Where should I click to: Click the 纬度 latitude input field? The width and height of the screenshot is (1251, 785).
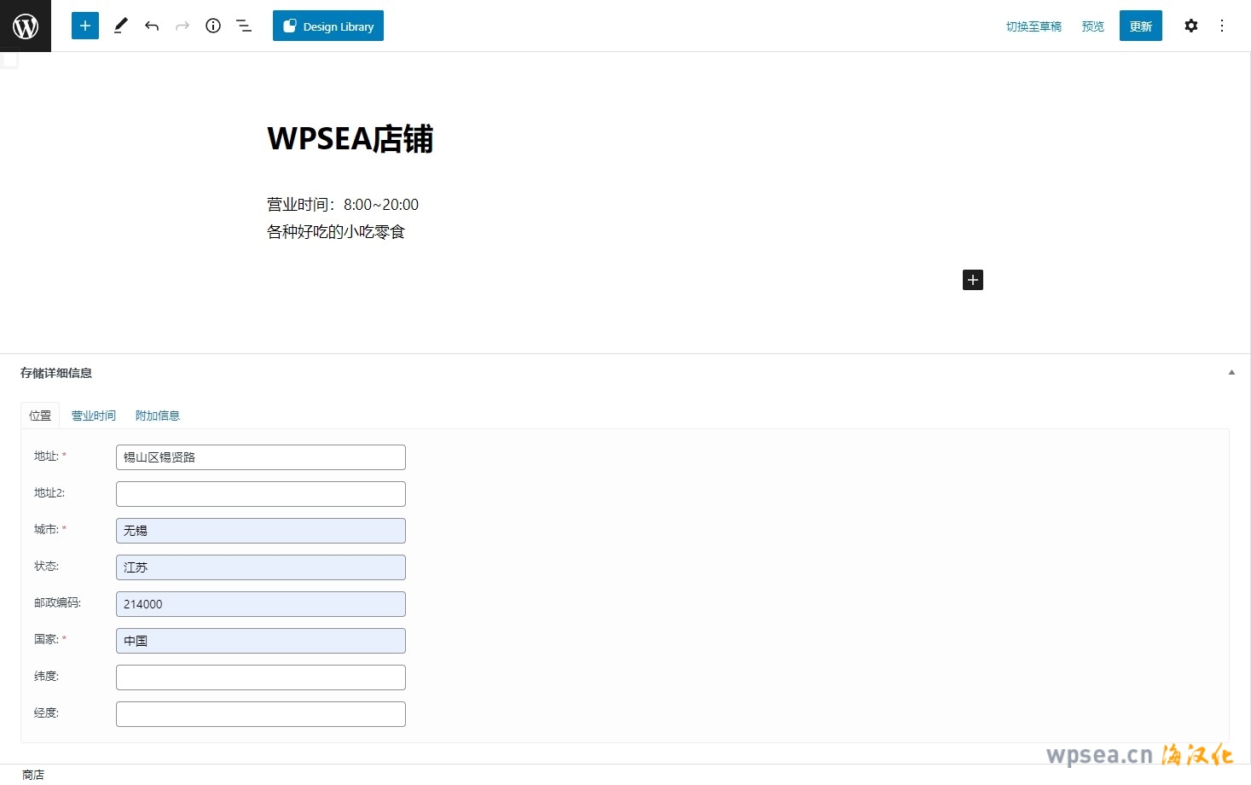pos(261,677)
